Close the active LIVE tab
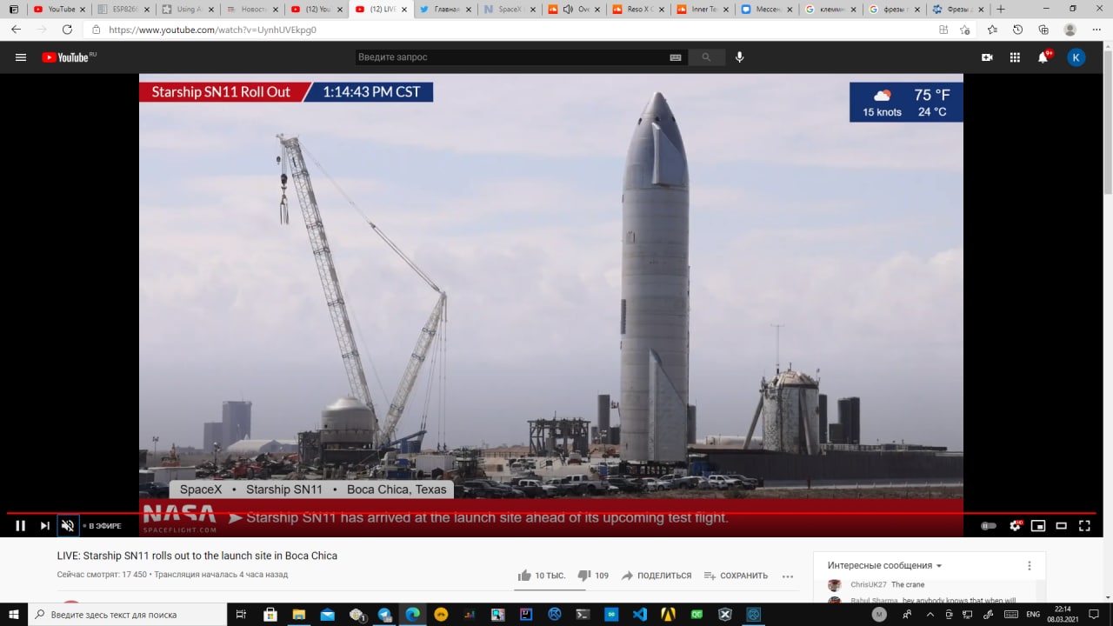 403,10
